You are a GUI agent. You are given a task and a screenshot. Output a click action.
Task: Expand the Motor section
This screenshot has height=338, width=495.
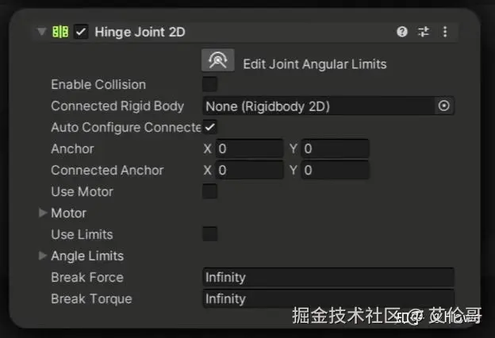43,213
